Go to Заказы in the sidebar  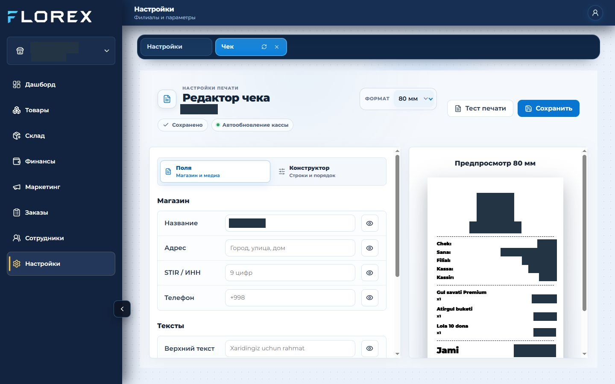(61, 212)
